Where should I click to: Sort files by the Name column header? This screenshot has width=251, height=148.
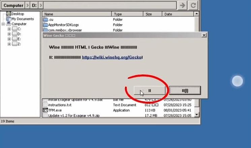(x=77, y=14)
